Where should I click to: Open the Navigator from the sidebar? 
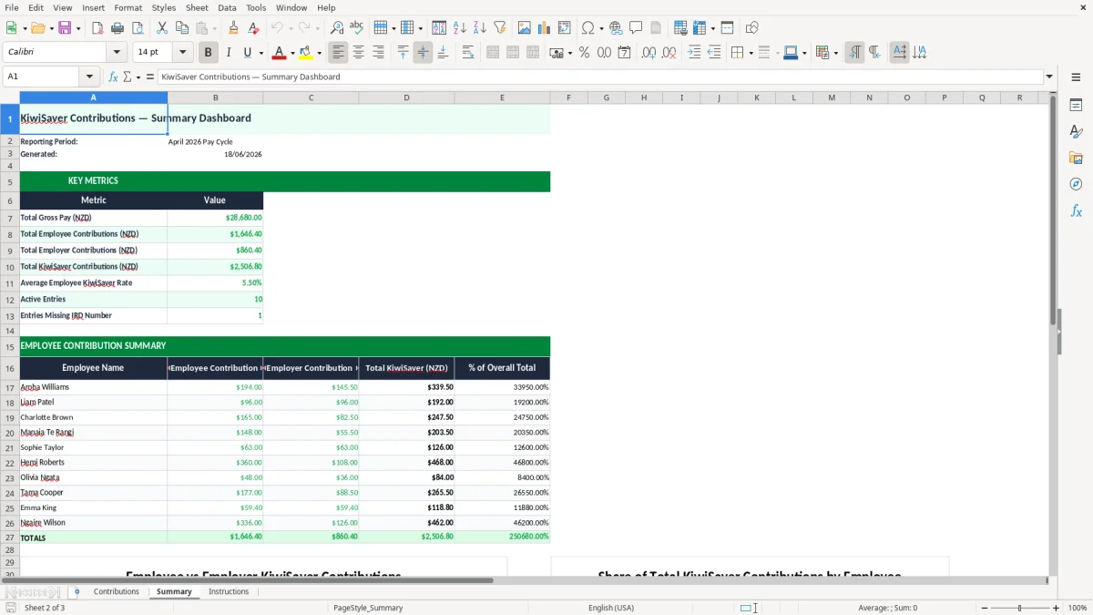coord(1076,185)
